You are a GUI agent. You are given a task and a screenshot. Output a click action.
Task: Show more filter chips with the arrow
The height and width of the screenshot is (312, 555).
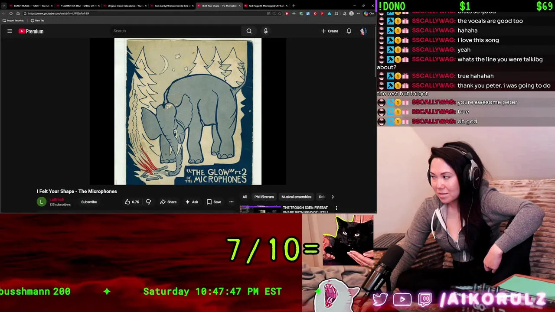click(x=333, y=197)
